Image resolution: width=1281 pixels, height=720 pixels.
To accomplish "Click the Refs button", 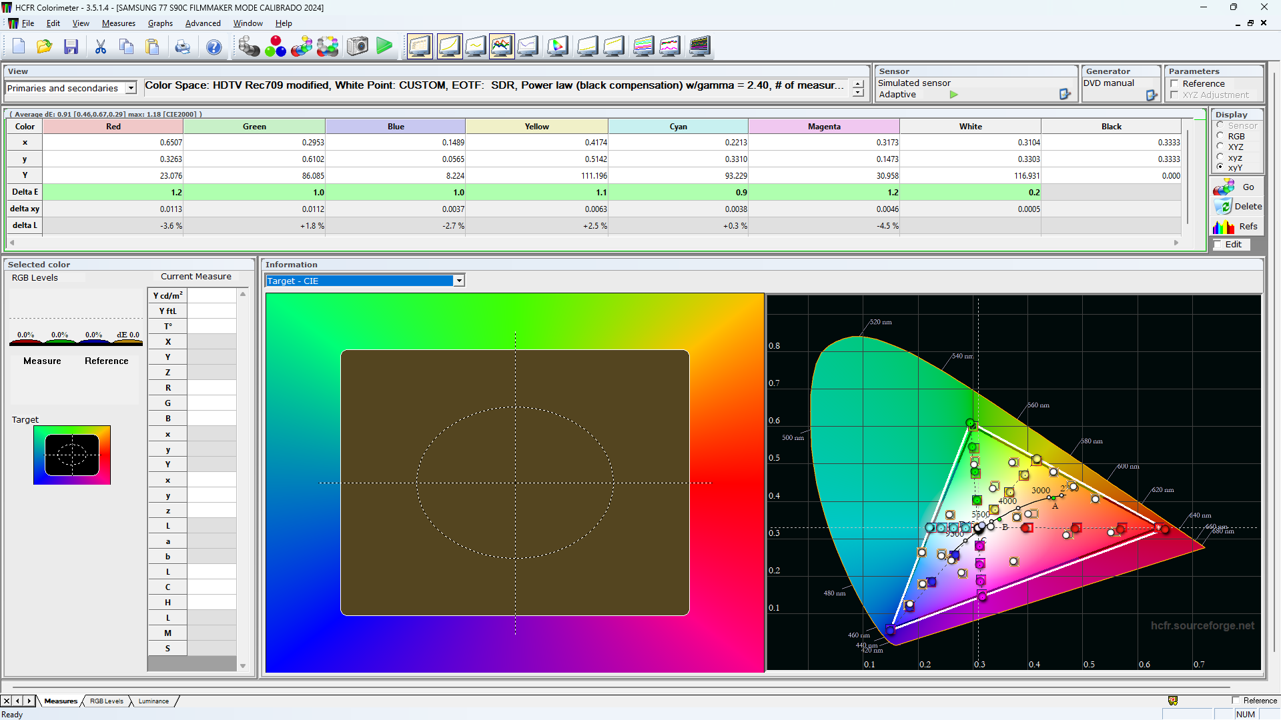I will pos(1238,227).
